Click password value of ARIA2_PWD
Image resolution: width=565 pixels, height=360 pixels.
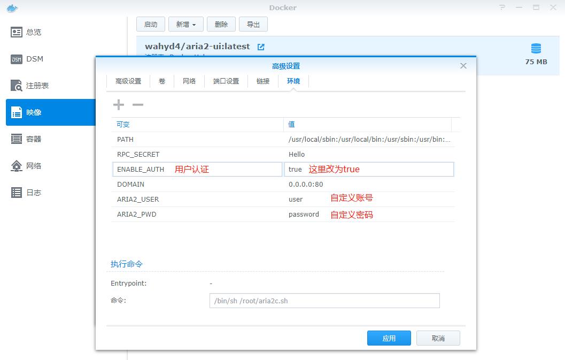304,215
